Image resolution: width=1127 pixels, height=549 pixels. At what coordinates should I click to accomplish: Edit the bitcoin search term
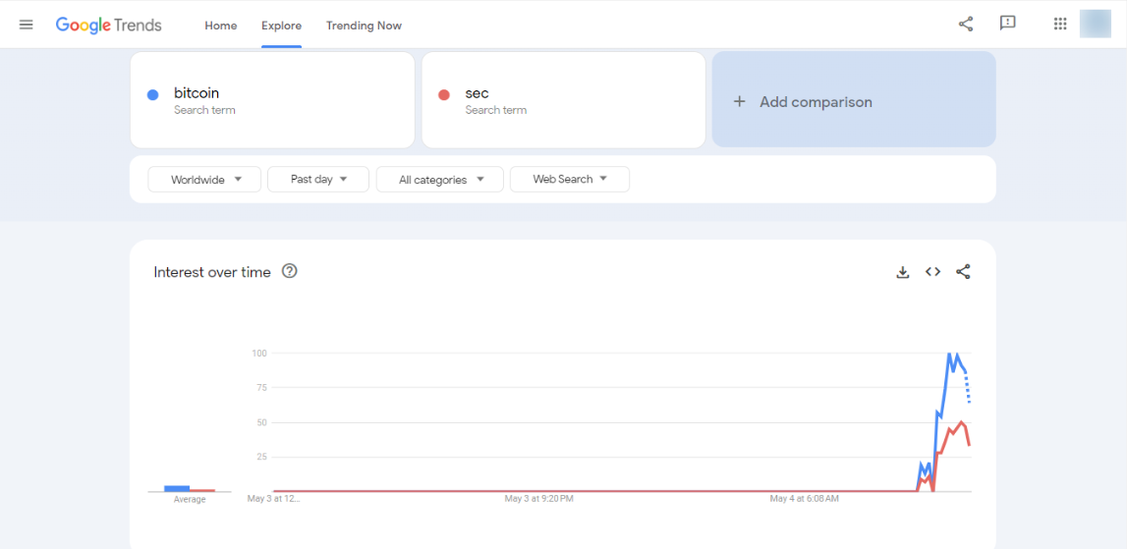[197, 93]
